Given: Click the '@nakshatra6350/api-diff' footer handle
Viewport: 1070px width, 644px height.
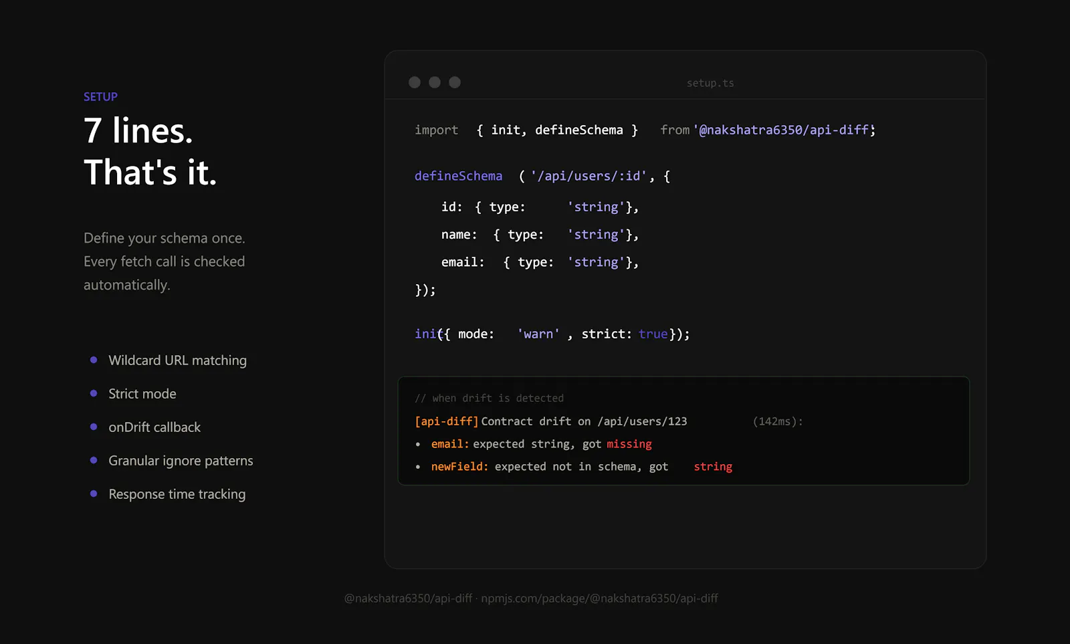Looking at the screenshot, I should point(408,599).
